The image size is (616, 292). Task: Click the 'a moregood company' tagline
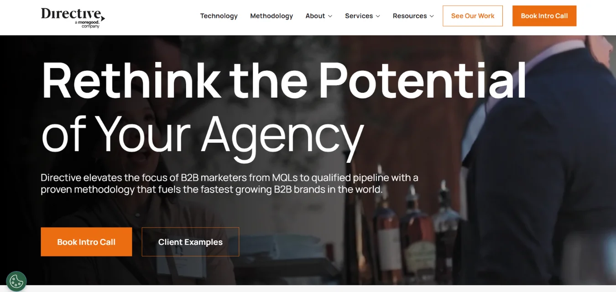pyautogui.click(x=87, y=24)
